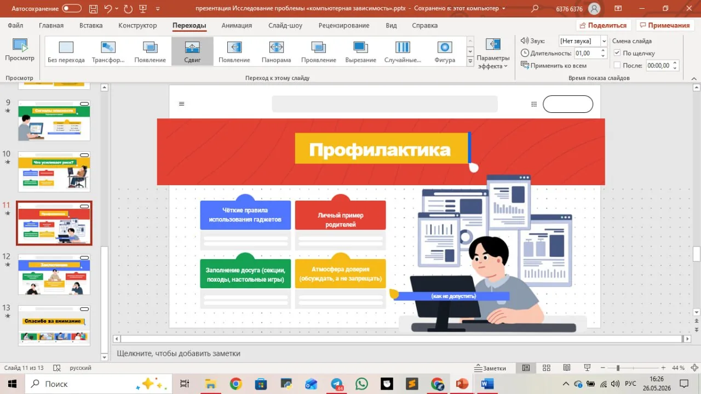Start Slide Show from status bar icon
This screenshot has height=394, width=701.
(587, 368)
